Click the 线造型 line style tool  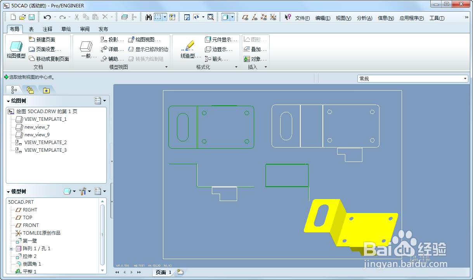coord(189,46)
